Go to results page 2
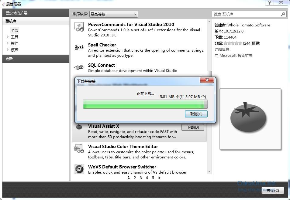 click(x=135, y=178)
